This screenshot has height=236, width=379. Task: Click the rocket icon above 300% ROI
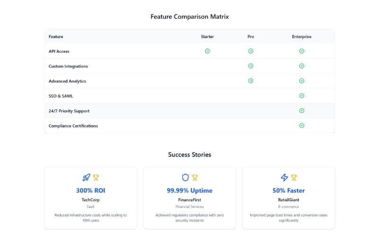click(86, 177)
